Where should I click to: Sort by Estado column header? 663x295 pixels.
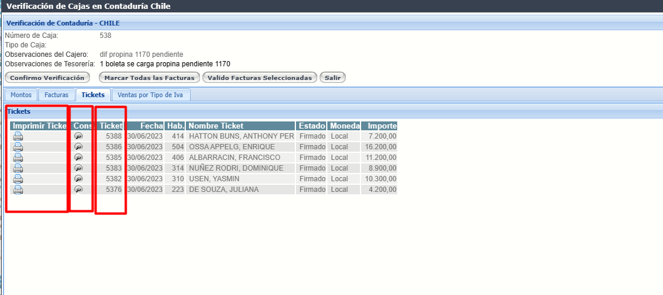tap(311, 126)
